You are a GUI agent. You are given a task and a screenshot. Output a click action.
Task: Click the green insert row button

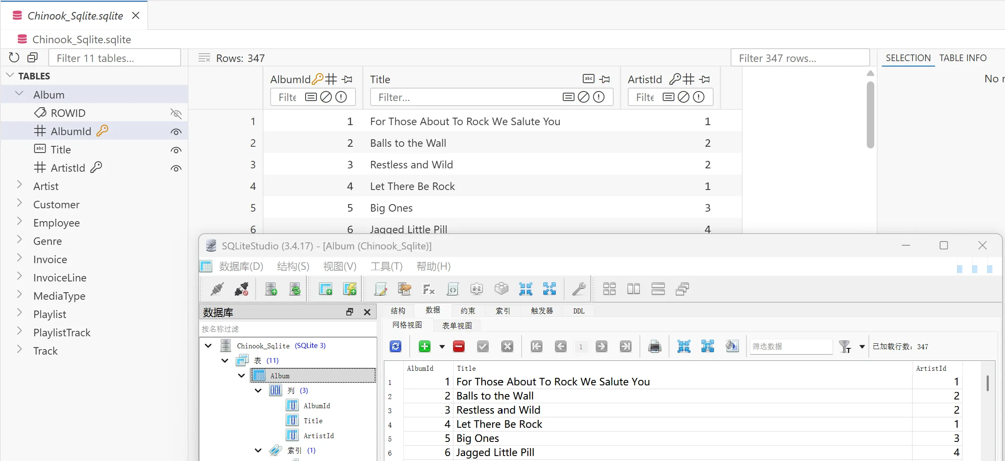pyautogui.click(x=424, y=346)
